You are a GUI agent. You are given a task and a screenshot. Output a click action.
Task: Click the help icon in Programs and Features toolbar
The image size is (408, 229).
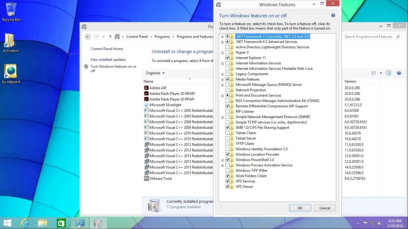(x=399, y=73)
